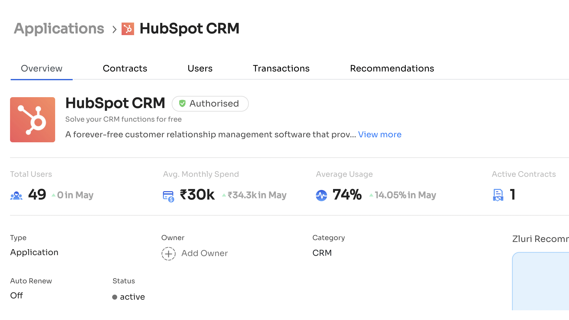The image size is (569, 320).
Task: Open the Transactions tab
Action: tap(281, 68)
